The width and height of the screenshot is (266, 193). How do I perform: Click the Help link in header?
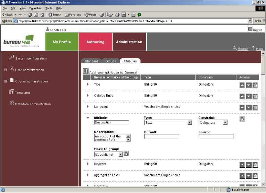click(259, 49)
